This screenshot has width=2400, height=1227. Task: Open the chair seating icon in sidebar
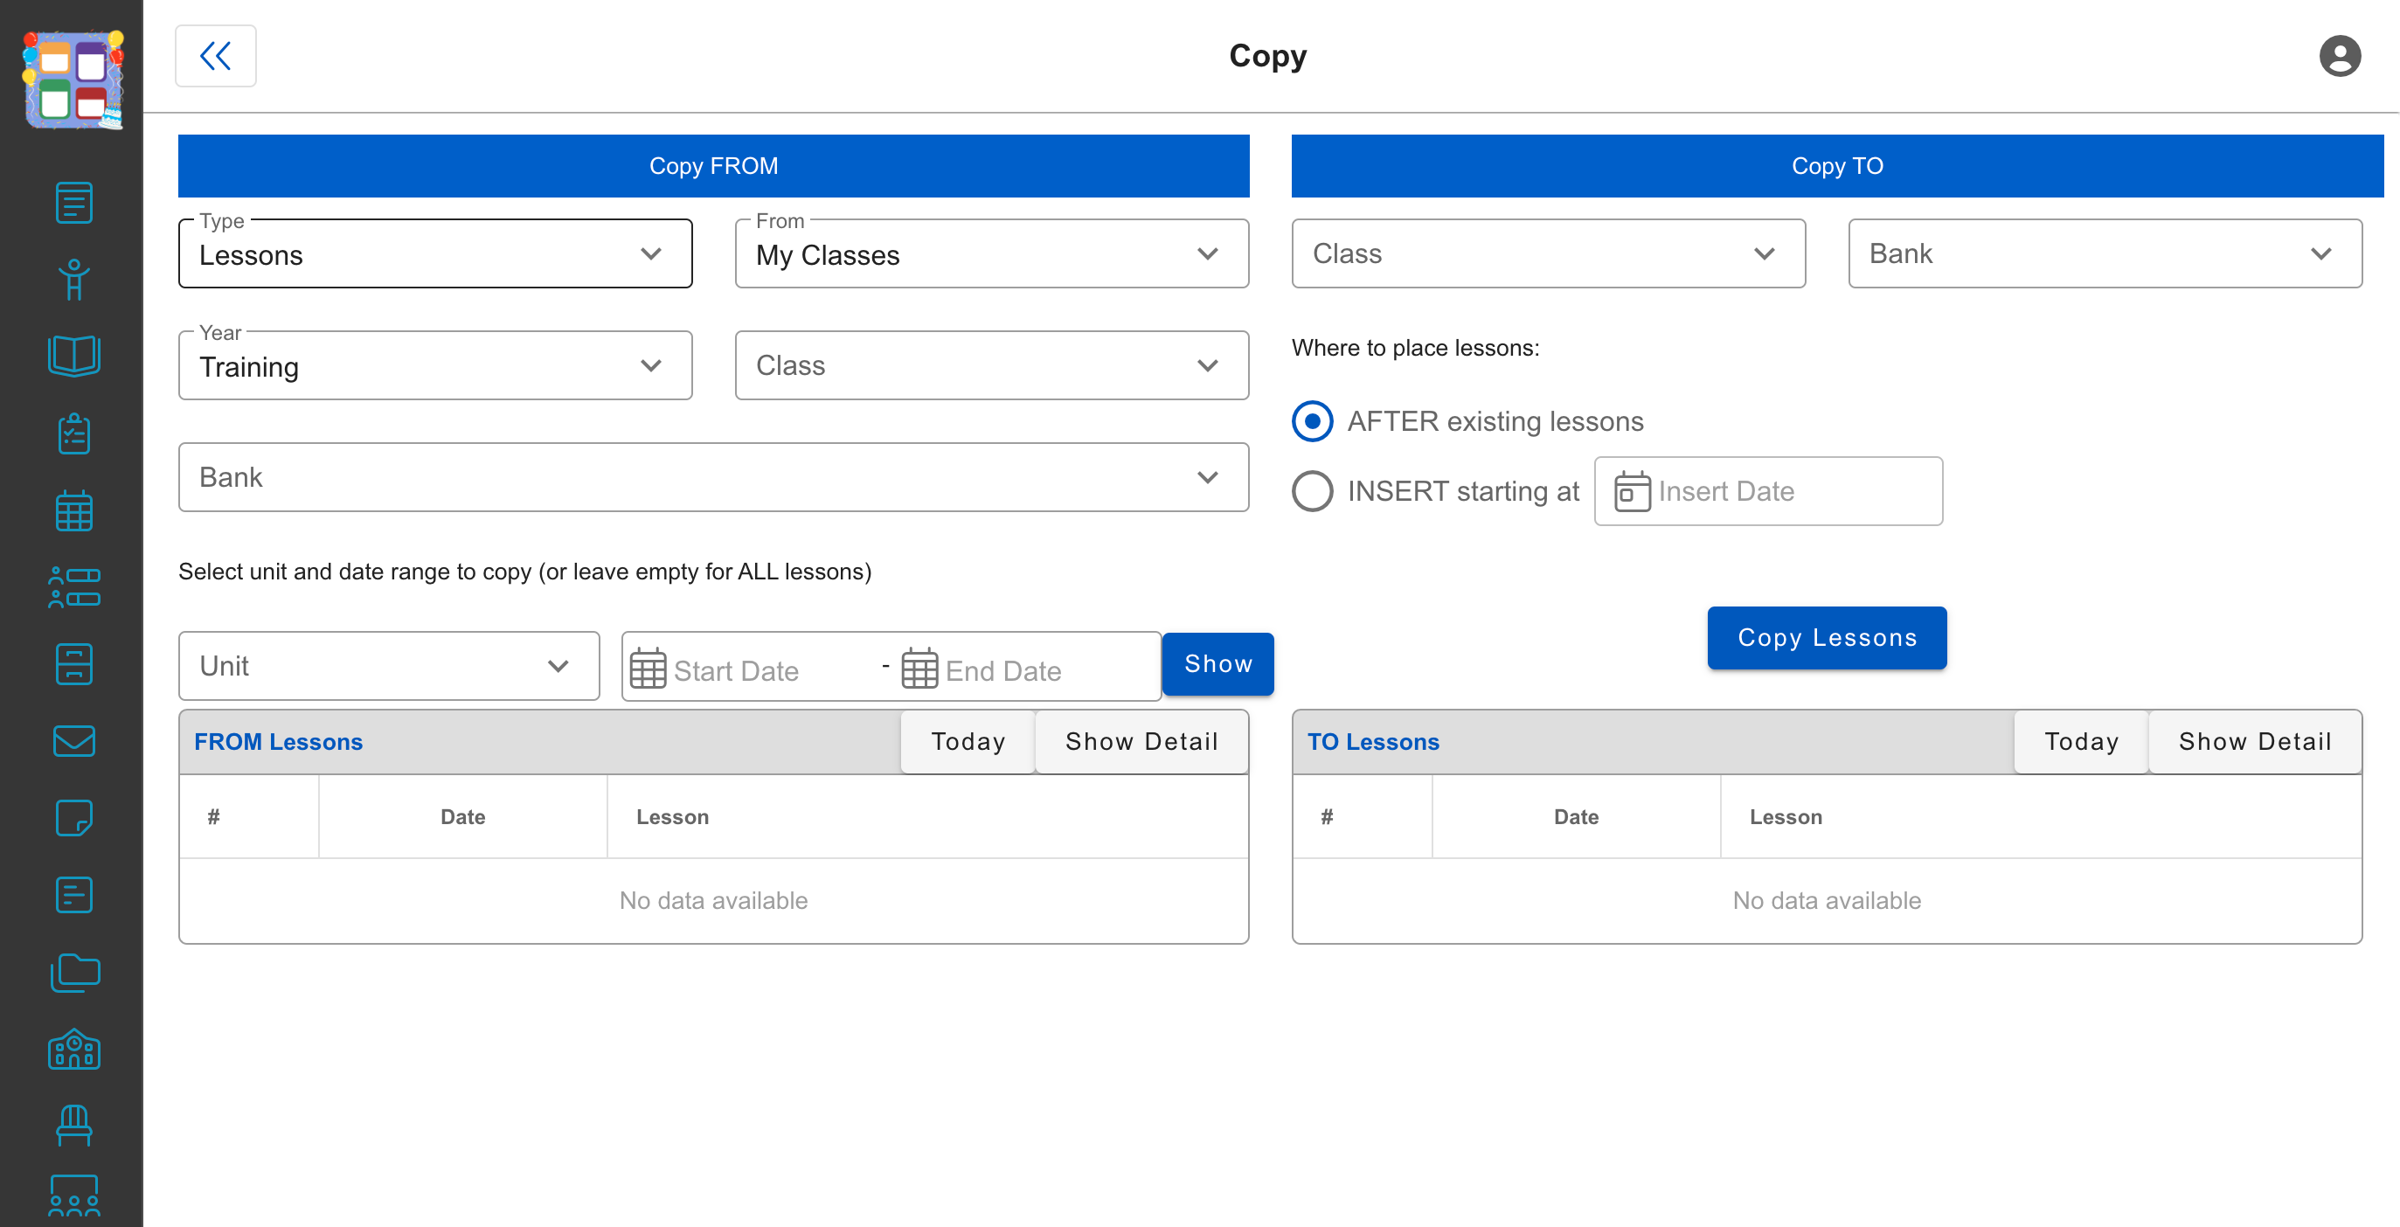tap(73, 1126)
